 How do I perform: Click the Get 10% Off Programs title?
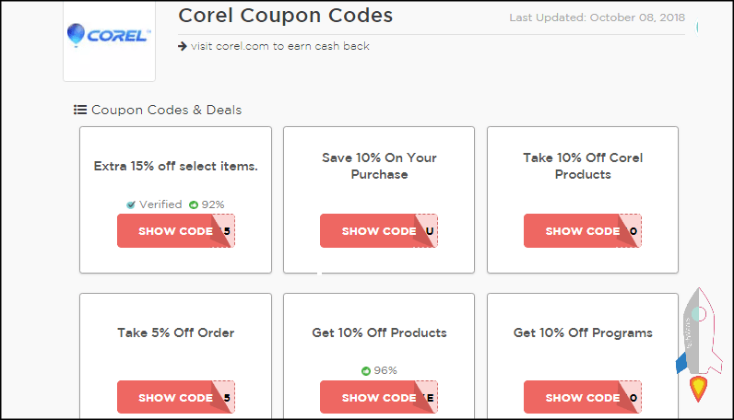583,332
